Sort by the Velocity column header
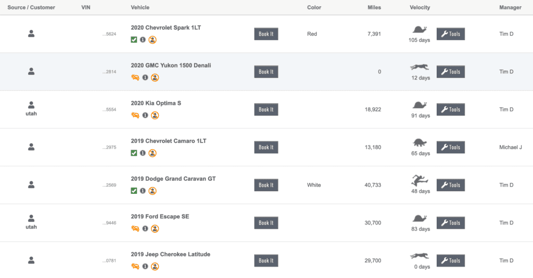533x278 pixels. click(x=420, y=7)
